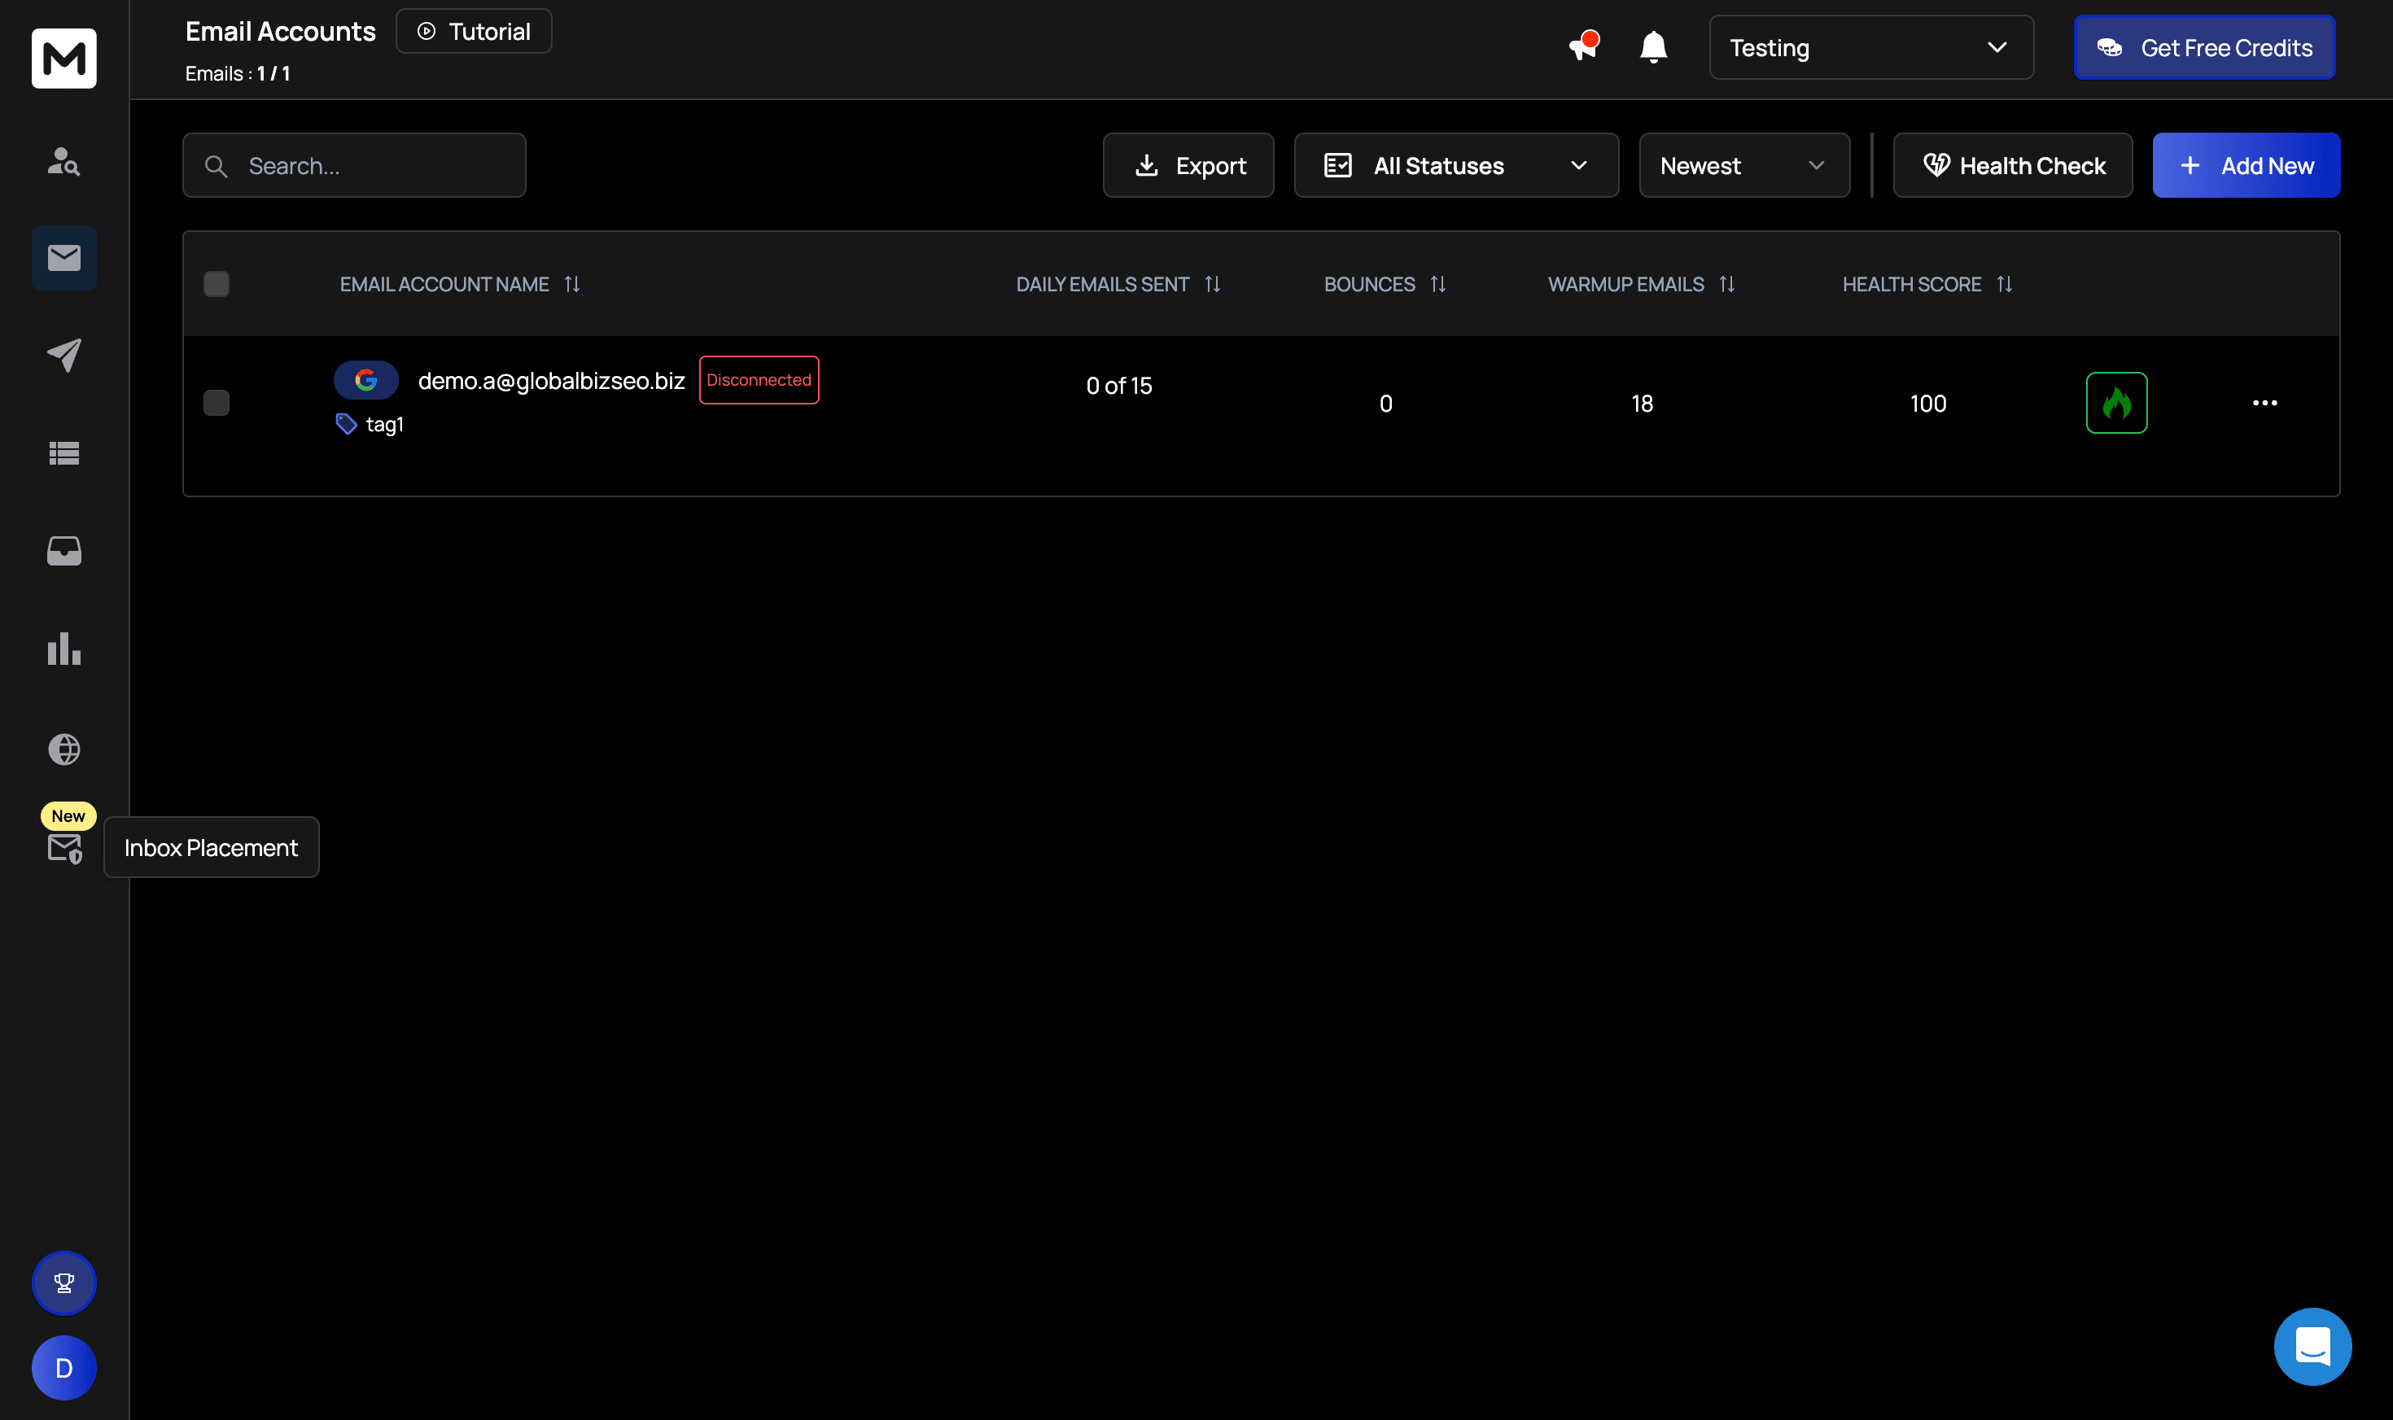Open the Newest sort dropdown
This screenshot has width=2393, height=1420.
pos(1743,165)
